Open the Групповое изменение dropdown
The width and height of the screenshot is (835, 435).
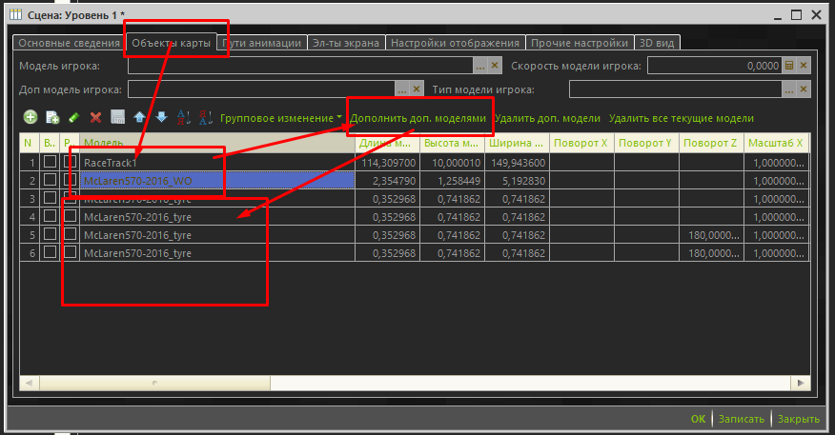tap(281, 118)
